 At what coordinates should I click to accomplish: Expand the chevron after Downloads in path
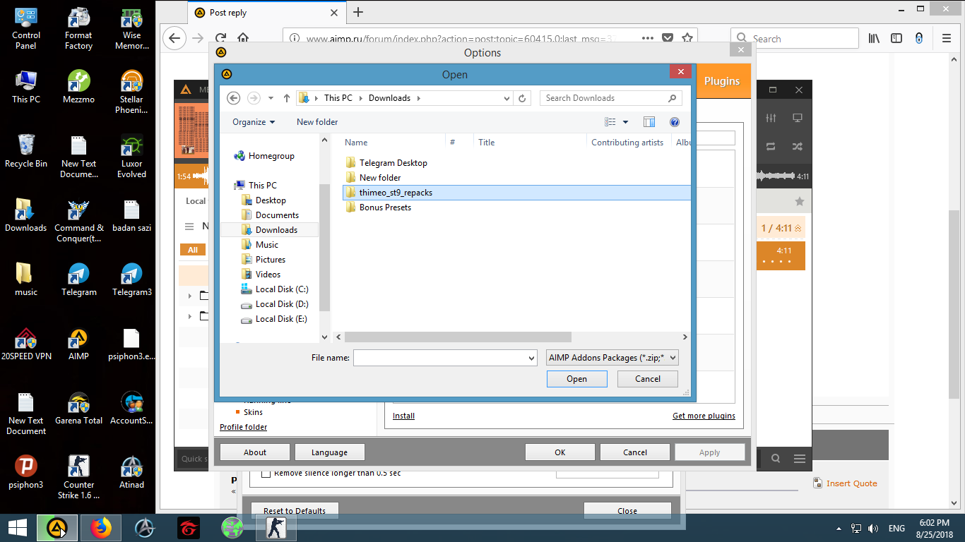[x=419, y=98]
